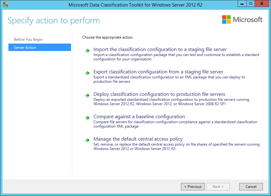Go back with the Previous button
The image size is (271, 196).
(193, 186)
